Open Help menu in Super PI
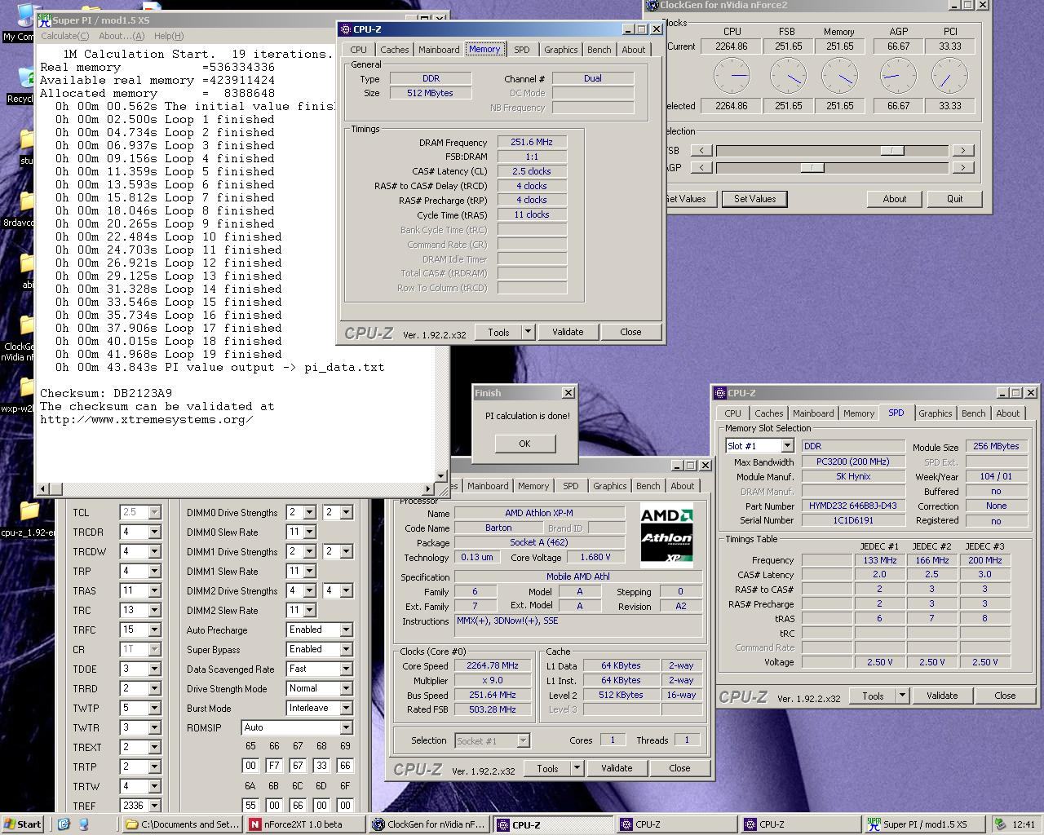The width and height of the screenshot is (1044, 835). [x=169, y=36]
